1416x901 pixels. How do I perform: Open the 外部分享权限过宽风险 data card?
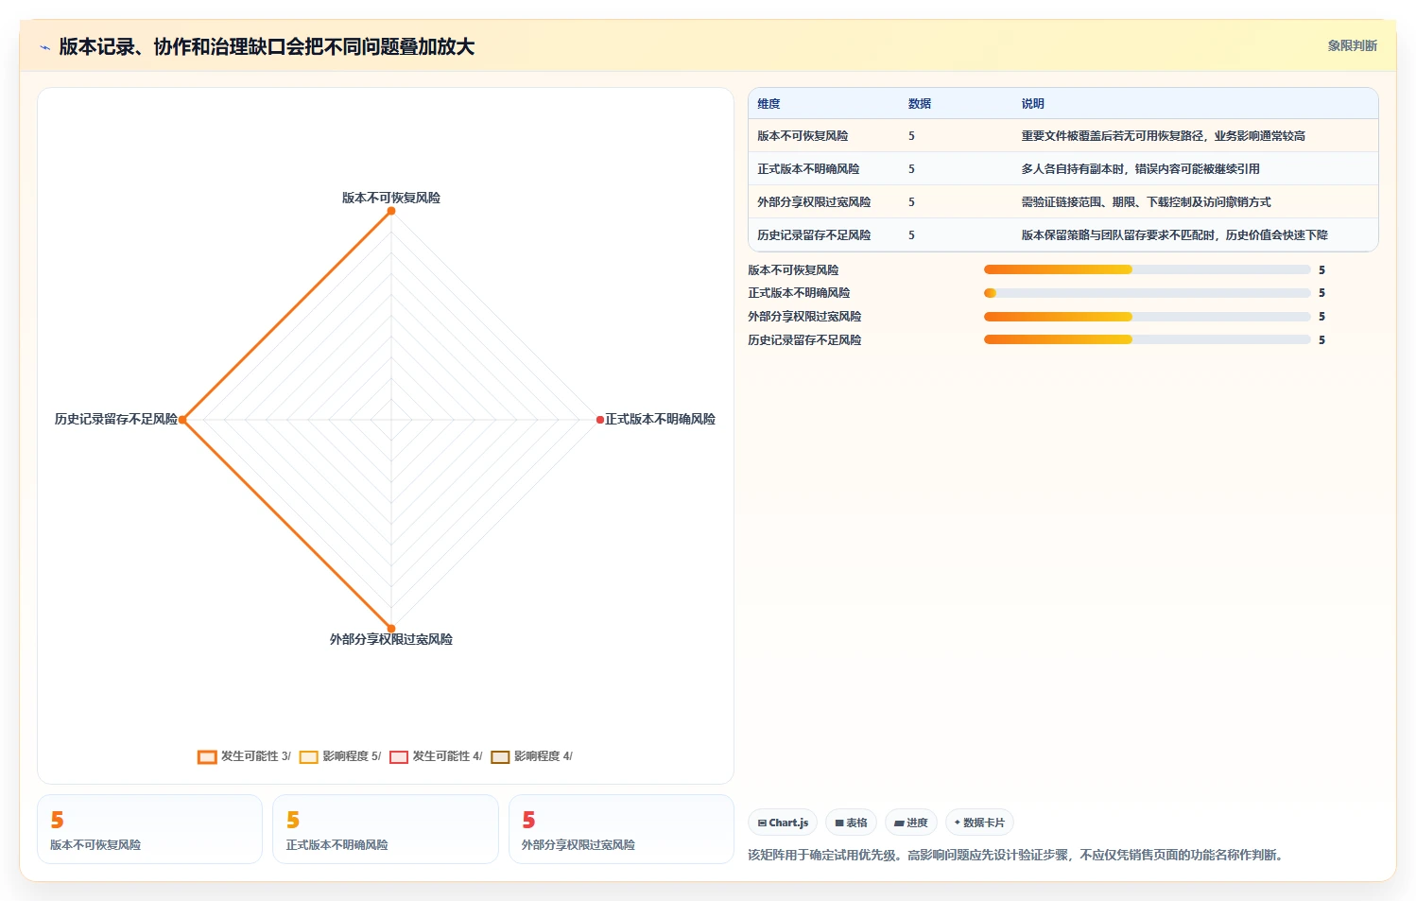point(621,829)
